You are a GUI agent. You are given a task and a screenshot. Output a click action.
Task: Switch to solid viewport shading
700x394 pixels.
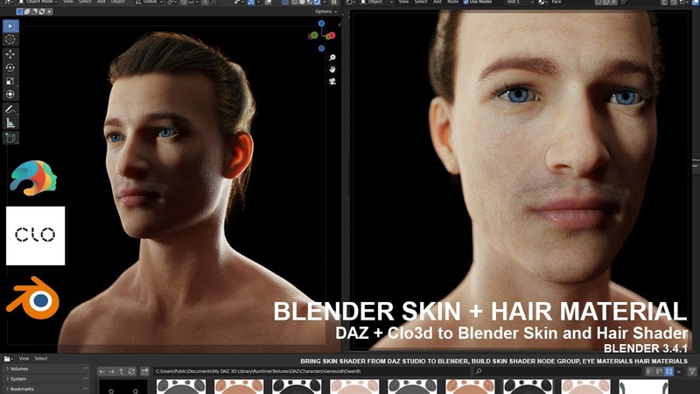302,3
